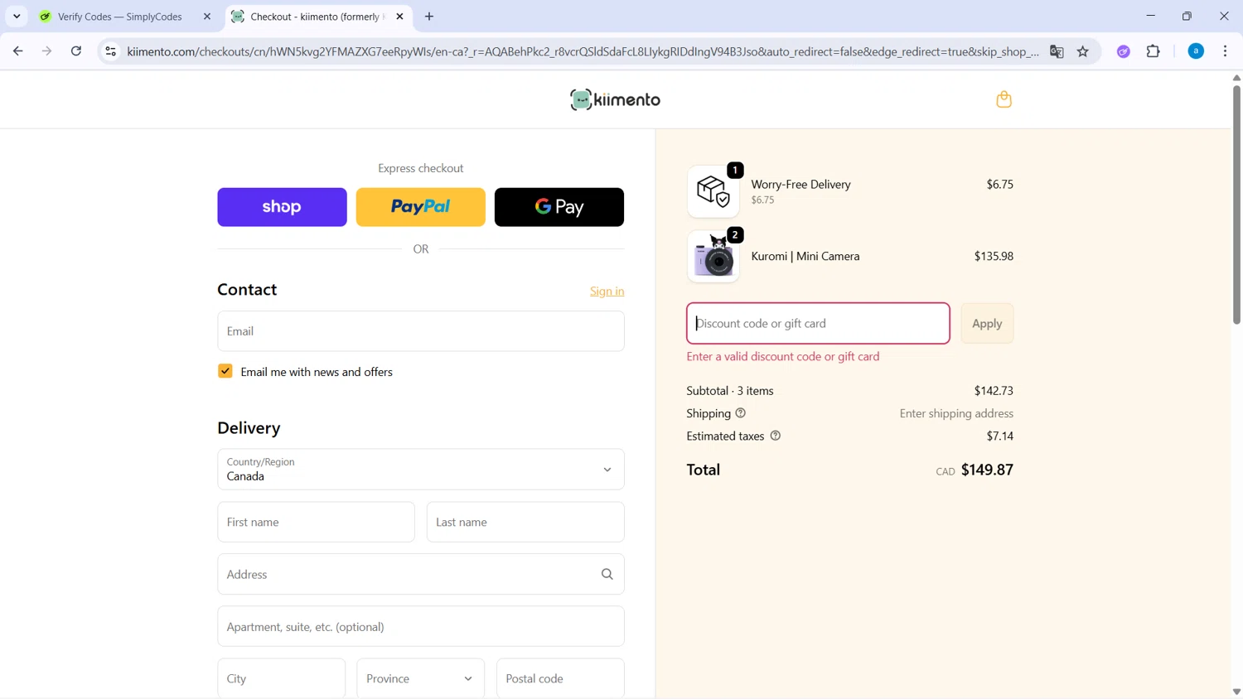The image size is (1243, 699).
Task: Open the shopping bag cart icon
Action: pos(1004,99)
